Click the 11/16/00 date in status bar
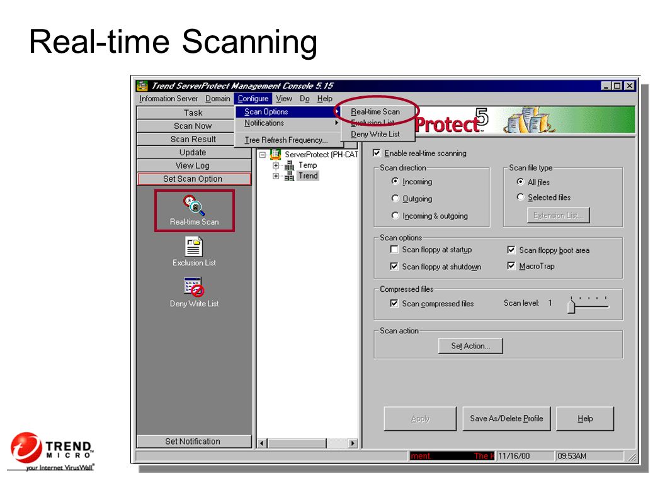The height and width of the screenshot is (483, 665). click(514, 456)
